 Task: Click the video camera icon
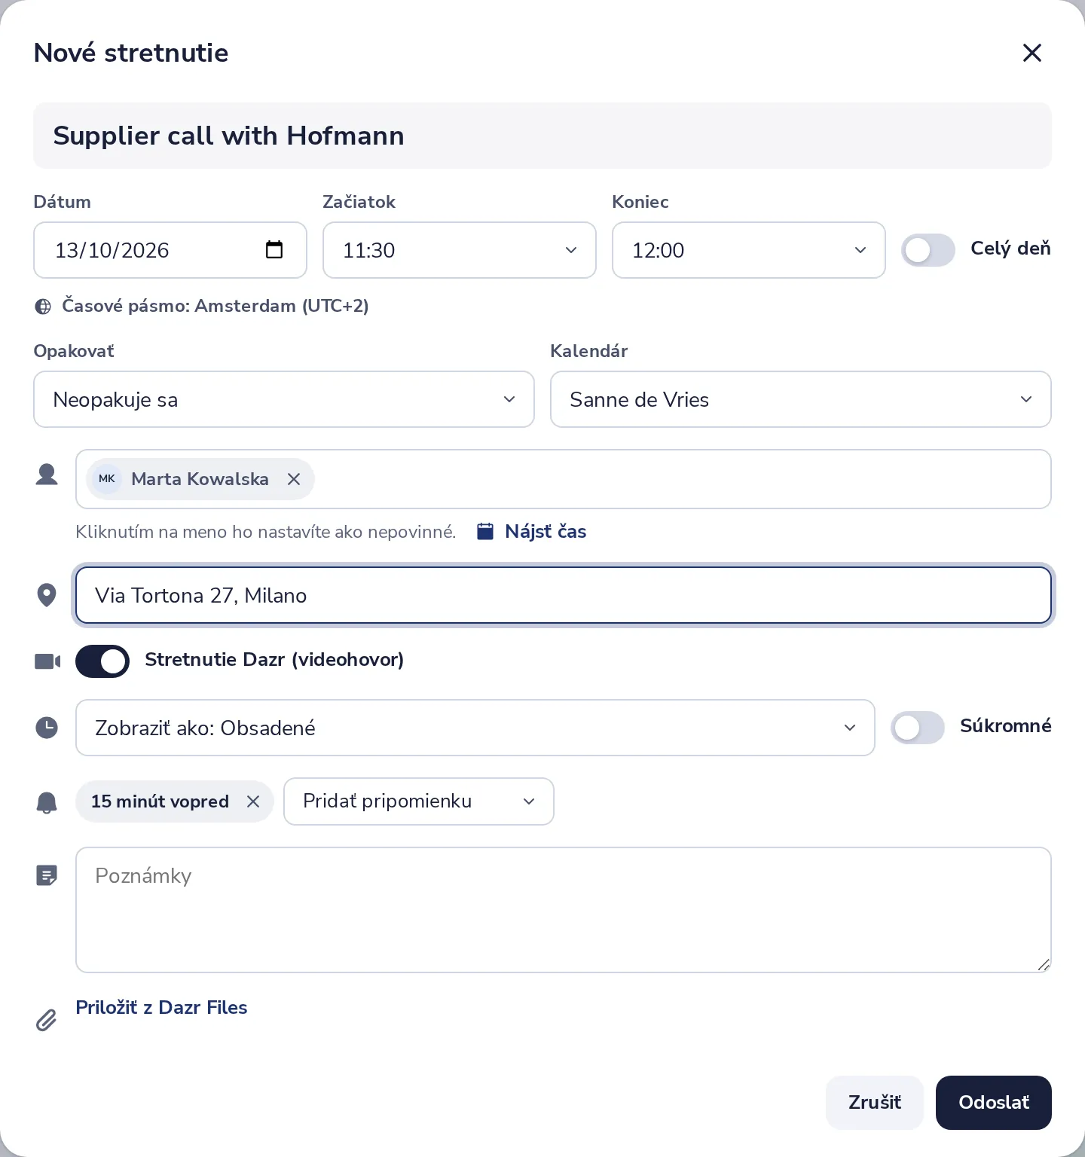pyautogui.click(x=47, y=661)
